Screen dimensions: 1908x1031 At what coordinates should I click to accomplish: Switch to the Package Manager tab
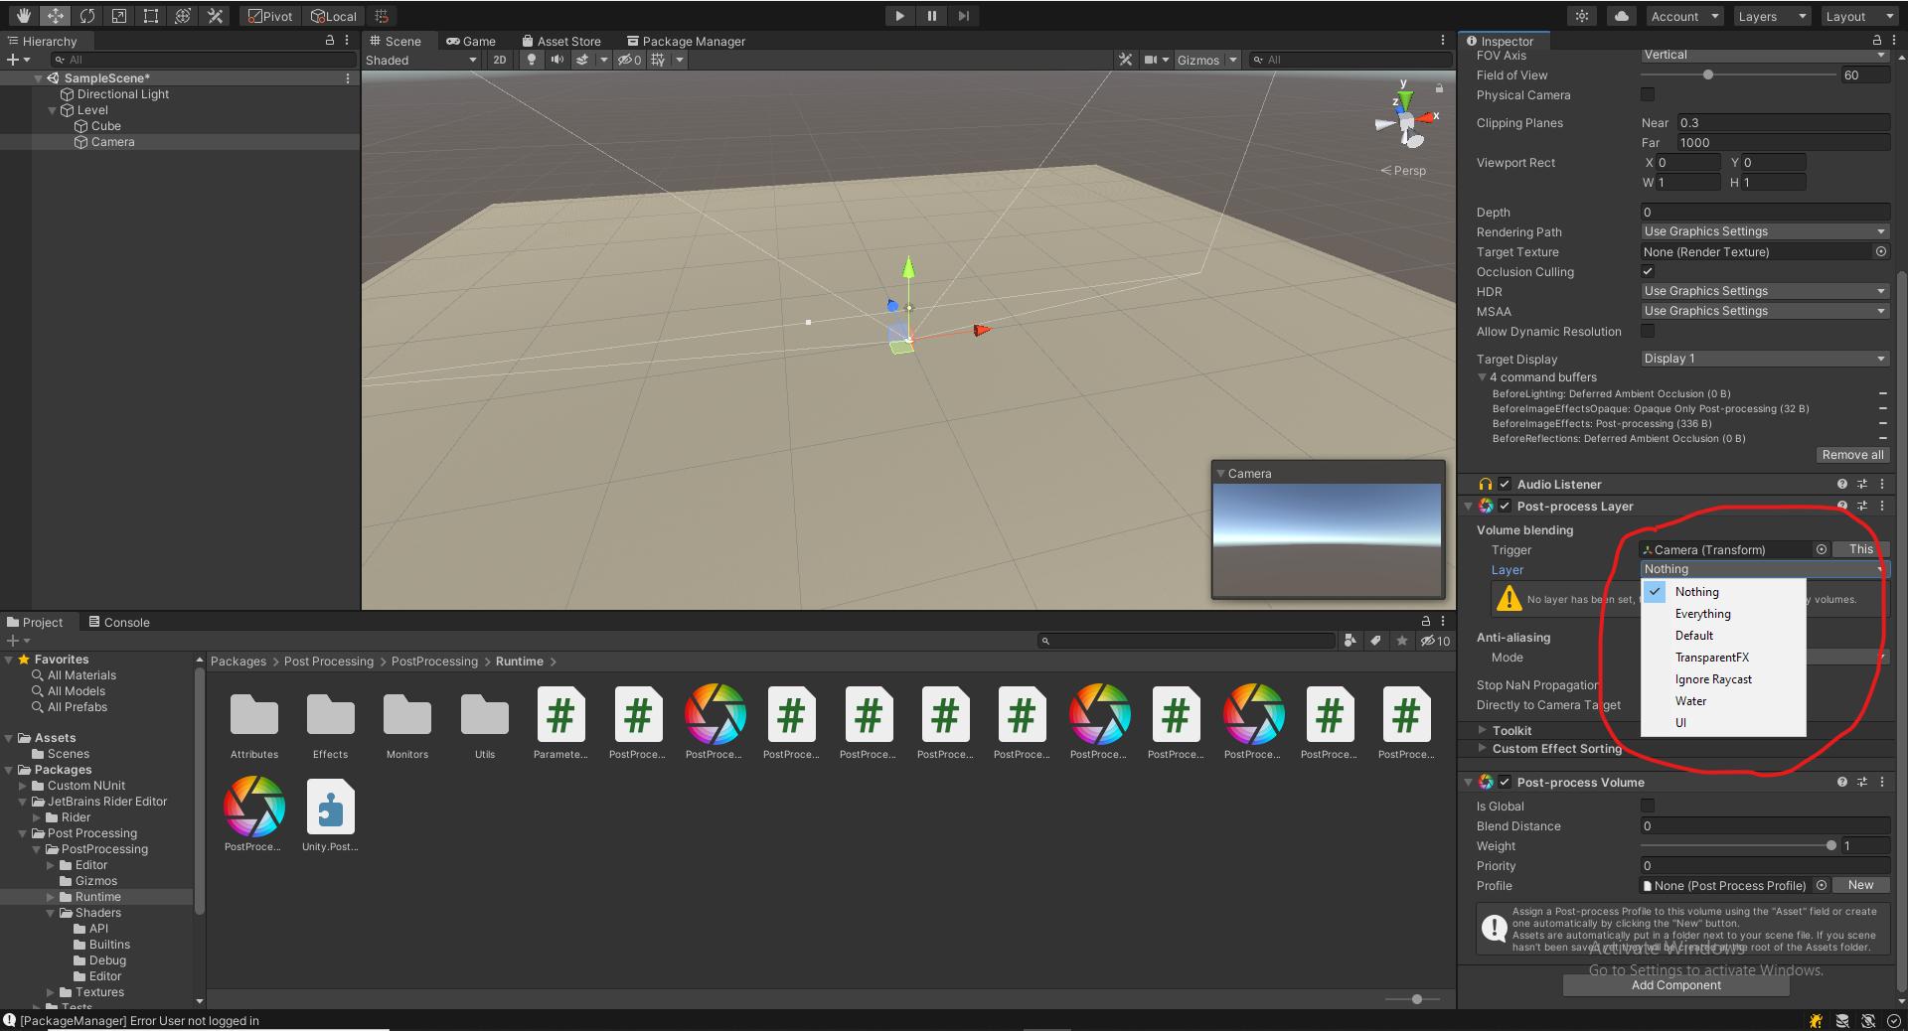tap(685, 41)
